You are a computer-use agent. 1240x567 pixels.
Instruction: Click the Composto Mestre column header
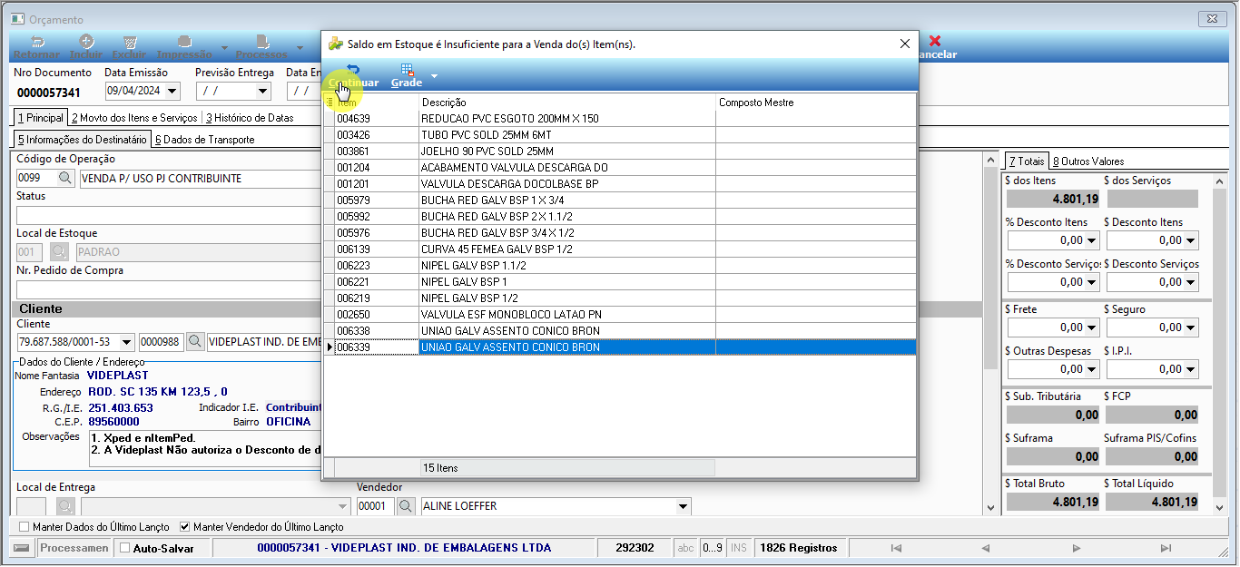pyautogui.click(x=816, y=103)
